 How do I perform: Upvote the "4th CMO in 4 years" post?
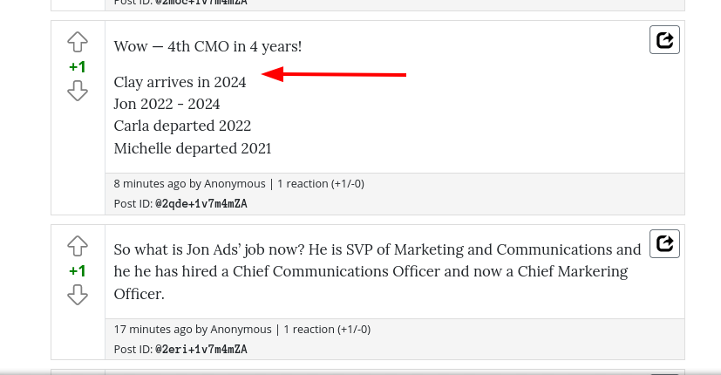pyautogui.click(x=78, y=42)
